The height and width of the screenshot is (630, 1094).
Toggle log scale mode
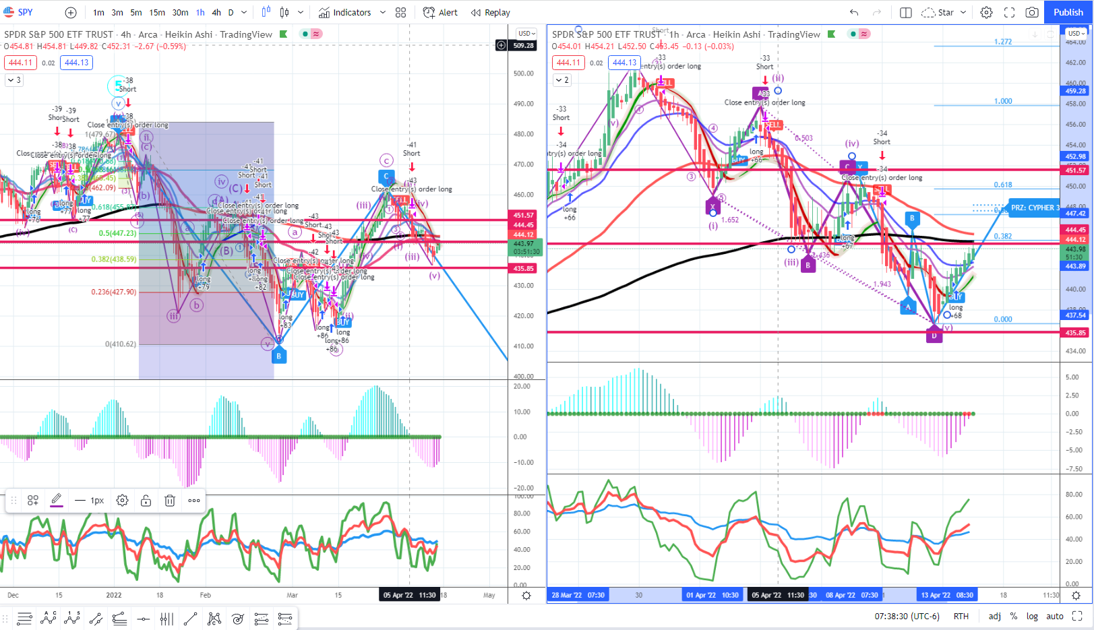tap(1032, 617)
